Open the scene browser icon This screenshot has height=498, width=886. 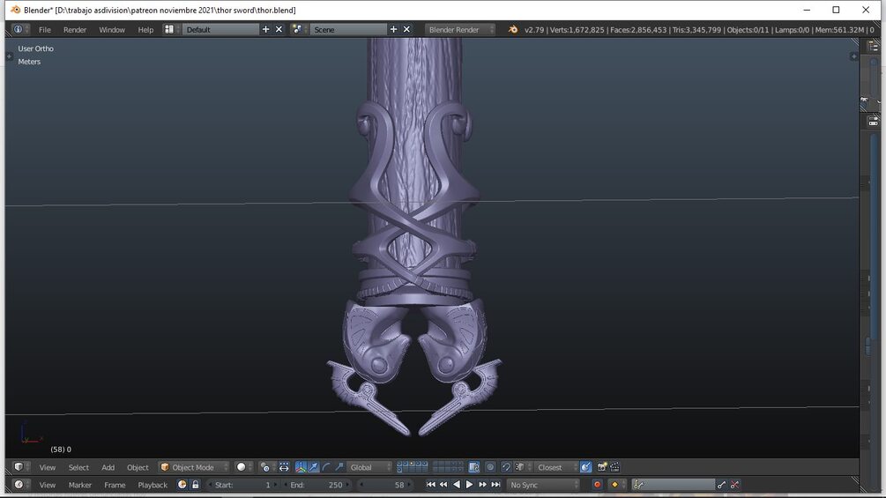pyautogui.click(x=299, y=29)
